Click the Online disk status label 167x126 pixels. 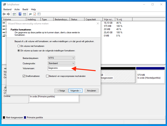[7, 96]
